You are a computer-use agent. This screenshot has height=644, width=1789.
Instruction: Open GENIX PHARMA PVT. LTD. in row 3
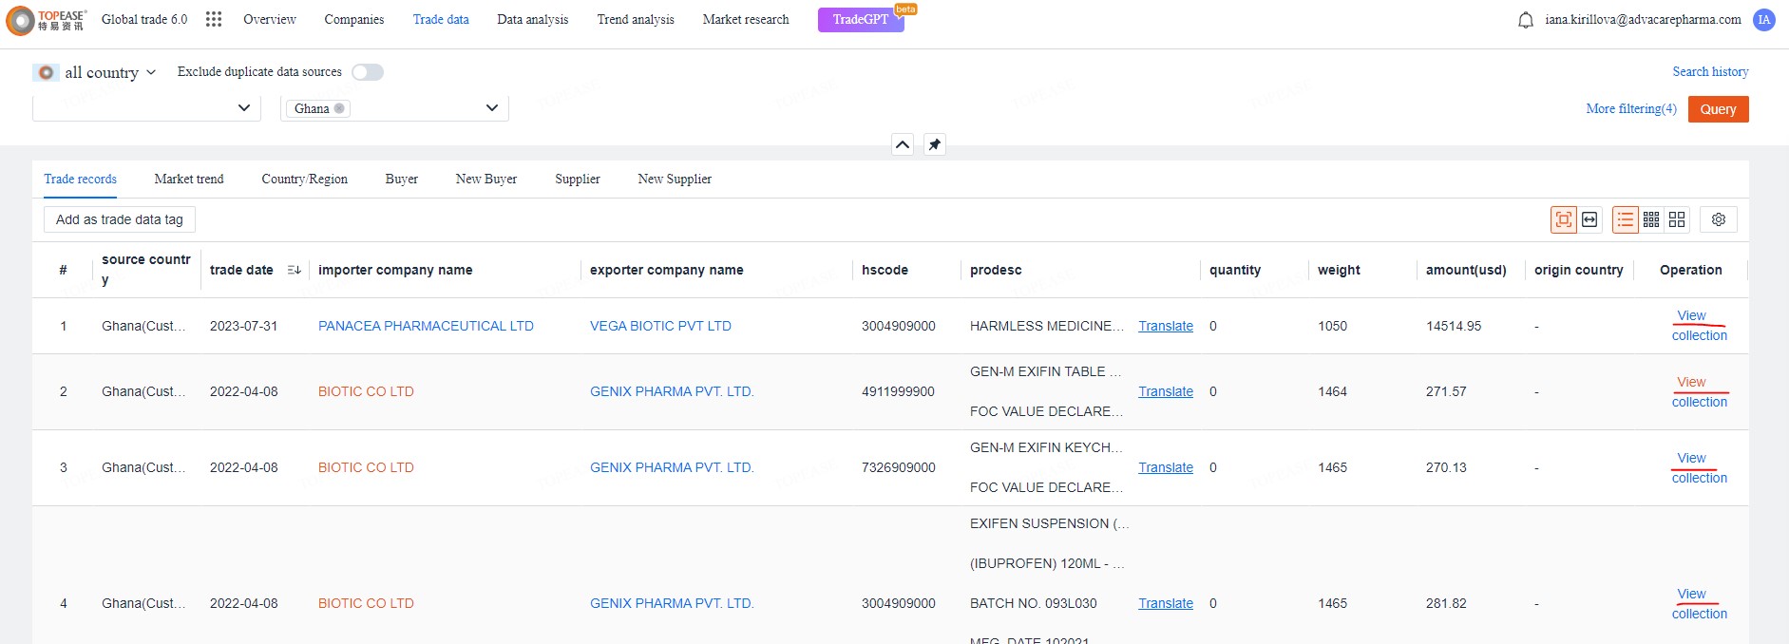click(x=672, y=467)
